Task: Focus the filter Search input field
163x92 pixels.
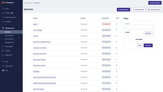Action: tap(139, 27)
